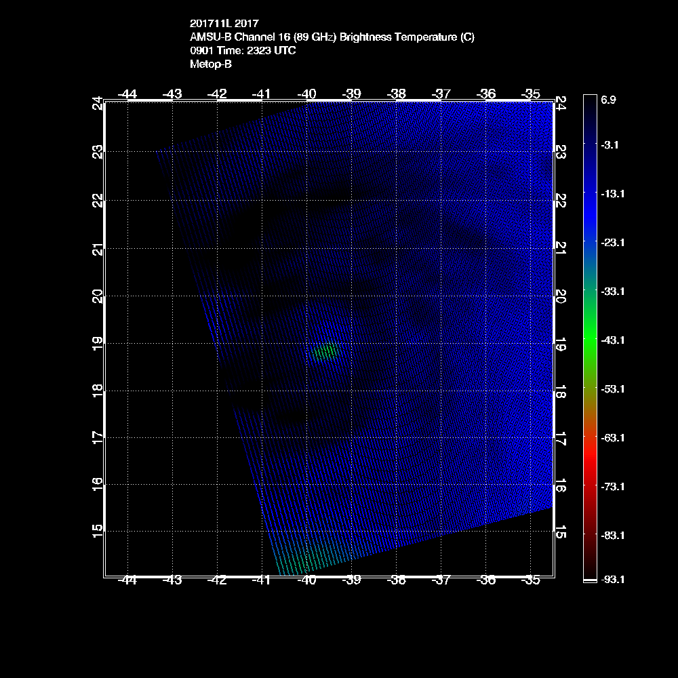Select the -93.1 label at colorbar bottom
678x678 pixels.
(612, 580)
